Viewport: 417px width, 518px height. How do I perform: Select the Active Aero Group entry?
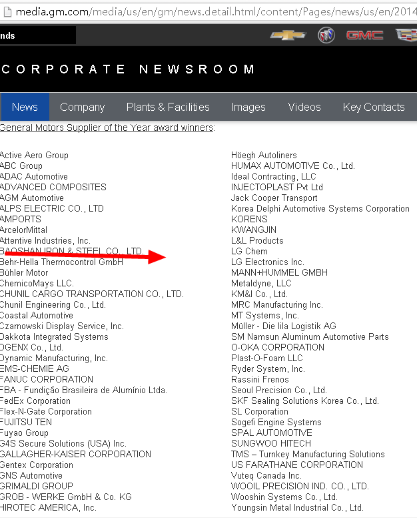(x=34, y=155)
